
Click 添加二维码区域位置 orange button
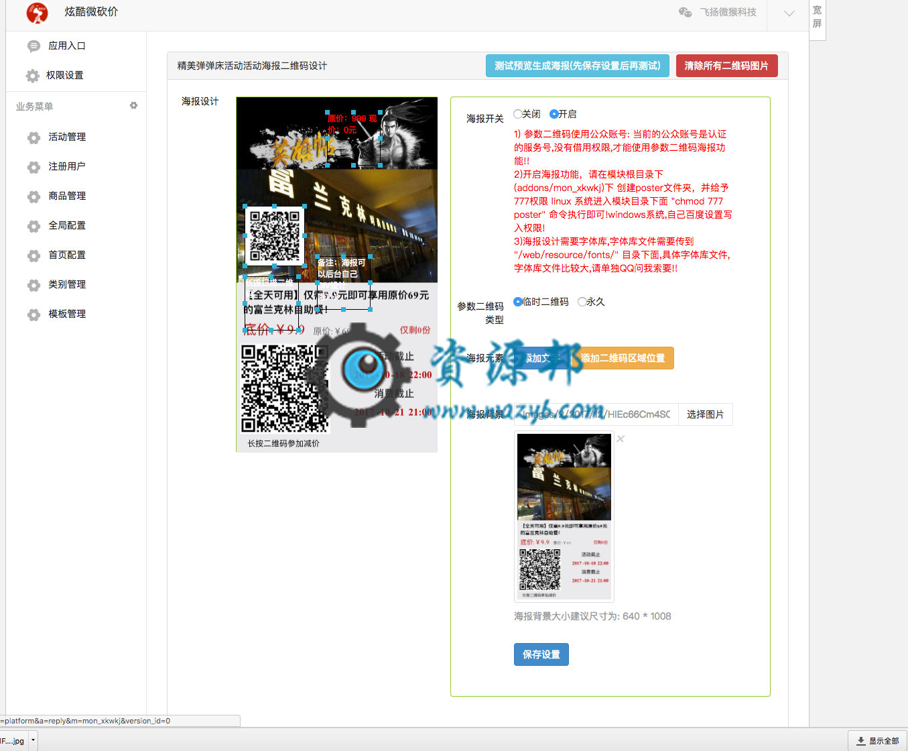(623, 358)
